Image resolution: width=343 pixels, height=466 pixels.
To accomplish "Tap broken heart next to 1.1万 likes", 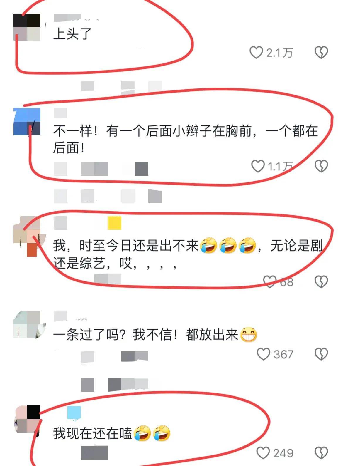I will (x=321, y=166).
